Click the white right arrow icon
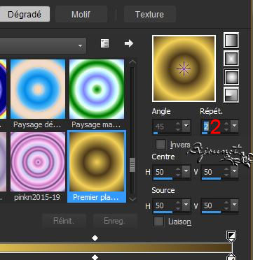Viewport: 253px width, 260px height. [x=129, y=43]
